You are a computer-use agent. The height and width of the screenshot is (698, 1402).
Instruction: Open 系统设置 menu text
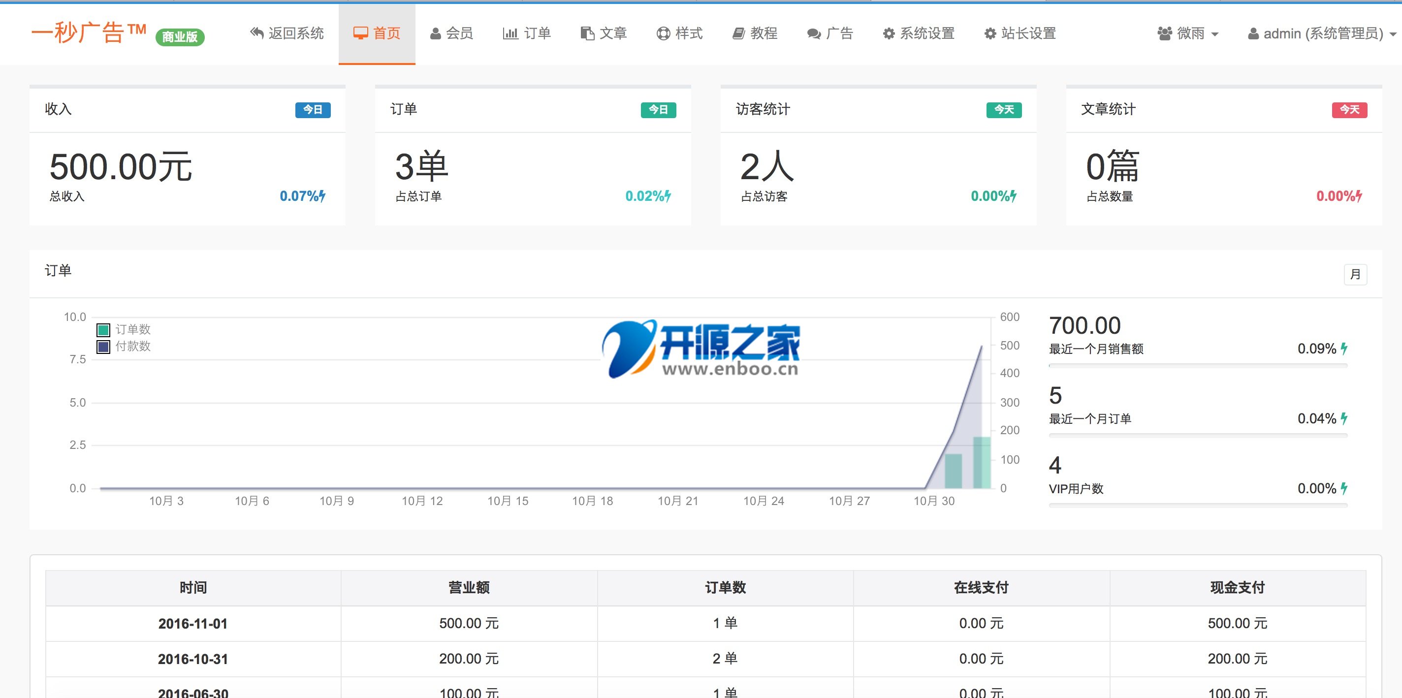927,33
